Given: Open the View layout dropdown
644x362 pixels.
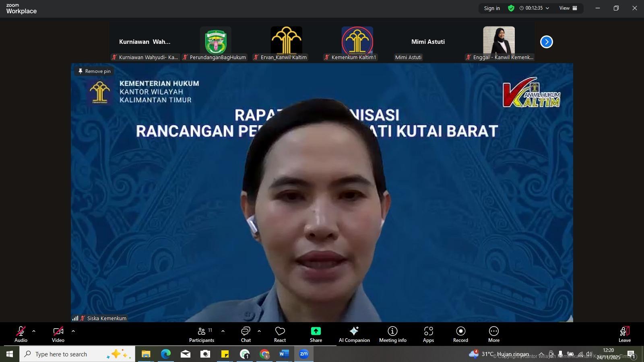Looking at the screenshot, I should (x=568, y=8).
